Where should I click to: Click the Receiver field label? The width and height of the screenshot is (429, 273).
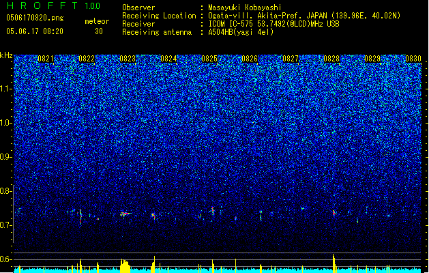tap(138, 24)
